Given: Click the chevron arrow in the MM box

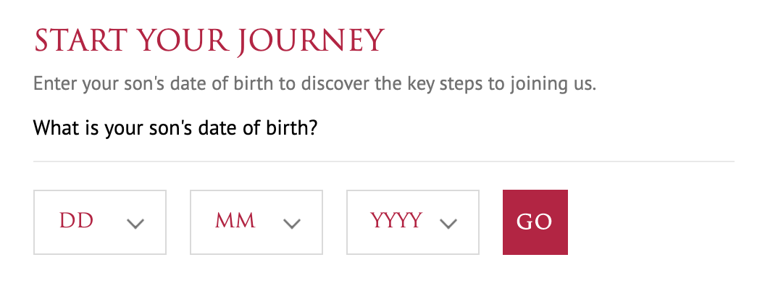Looking at the screenshot, I should pos(292,224).
